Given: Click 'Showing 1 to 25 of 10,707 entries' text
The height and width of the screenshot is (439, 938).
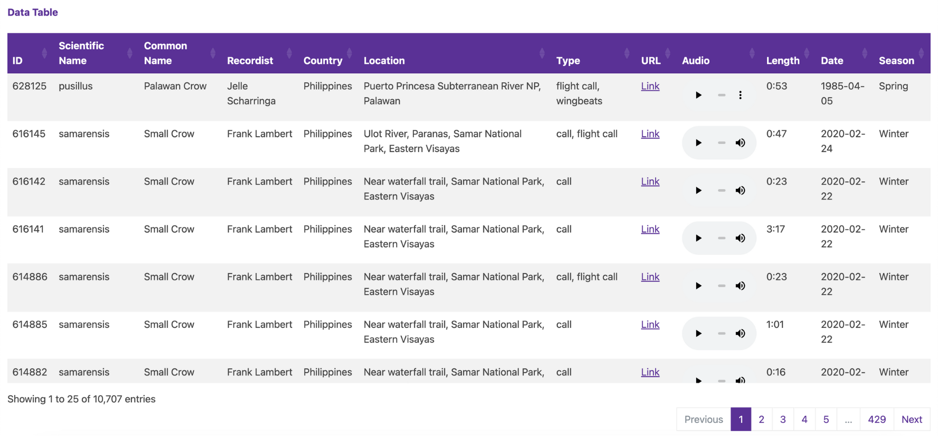Looking at the screenshot, I should tap(82, 399).
